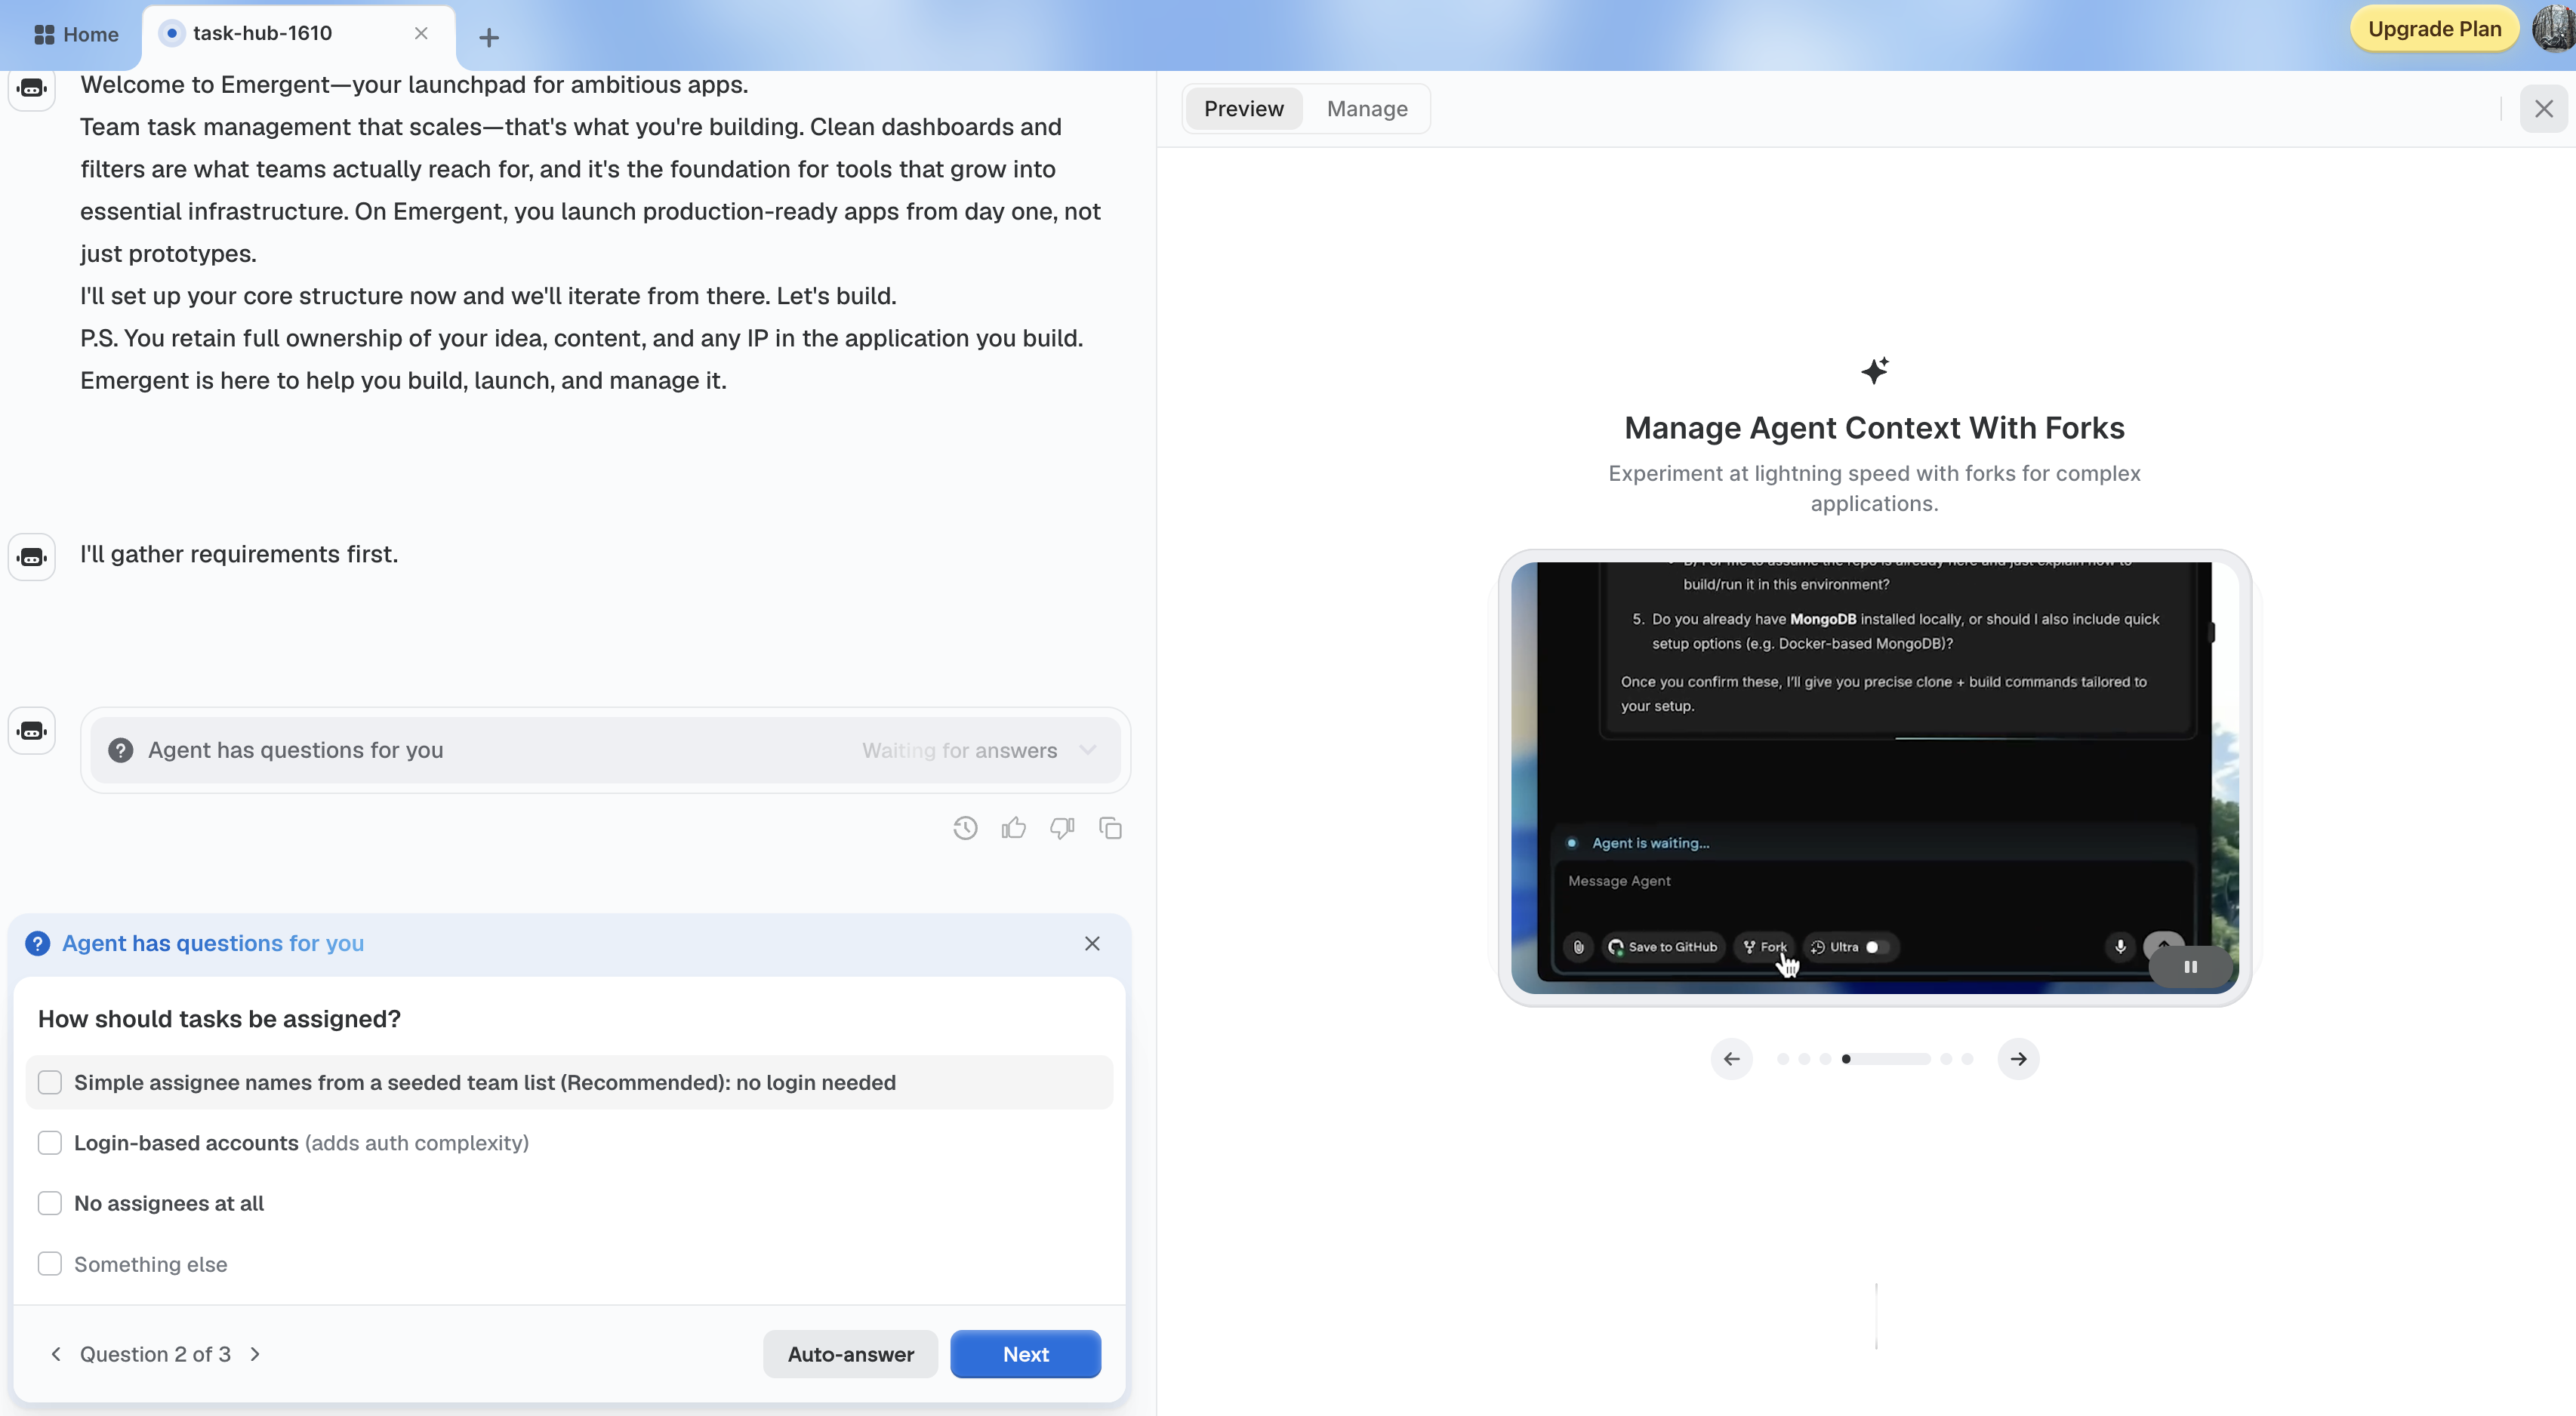Click the blue question icon in the questions header
2576x1416 pixels.
pyautogui.click(x=38, y=943)
